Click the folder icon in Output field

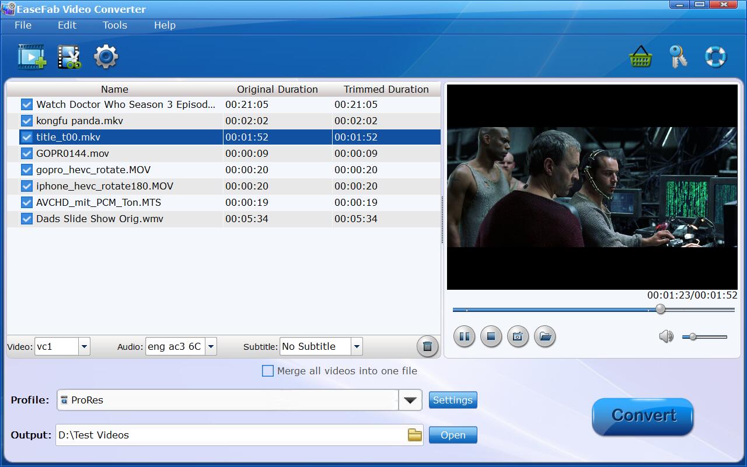click(x=414, y=435)
